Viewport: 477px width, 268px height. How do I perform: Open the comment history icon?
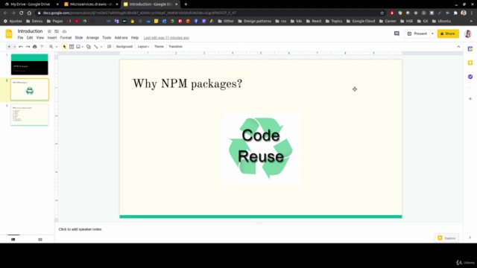click(x=397, y=33)
